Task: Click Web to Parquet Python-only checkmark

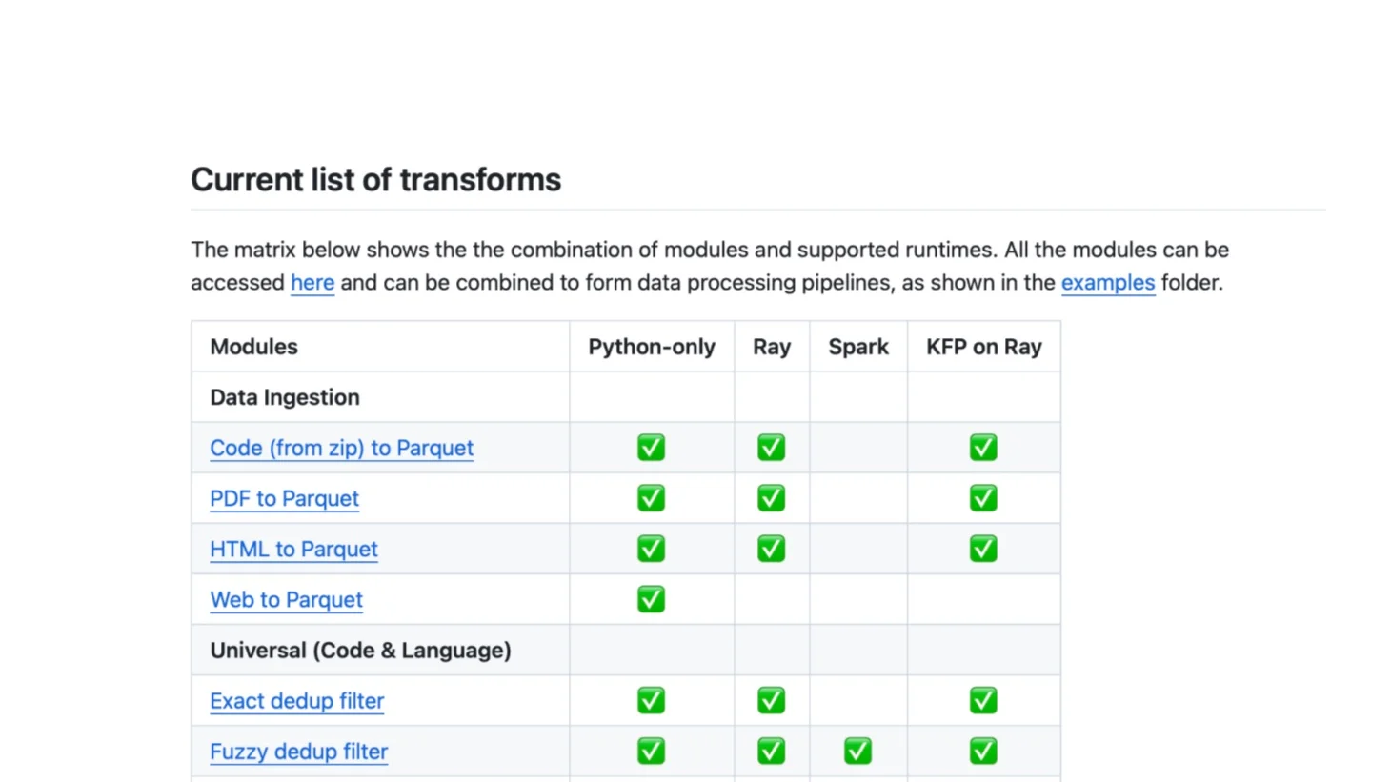Action: [x=651, y=599]
